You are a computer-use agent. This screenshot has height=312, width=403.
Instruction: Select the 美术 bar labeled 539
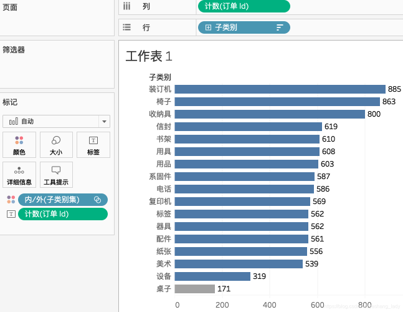coord(239,264)
